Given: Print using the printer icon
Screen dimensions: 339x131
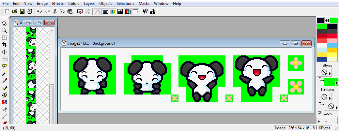Looking at the screenshot, I should [x=30, y=12].
